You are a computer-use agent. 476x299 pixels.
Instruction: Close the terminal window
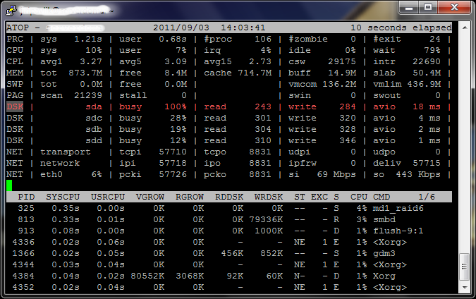[454, 7]
